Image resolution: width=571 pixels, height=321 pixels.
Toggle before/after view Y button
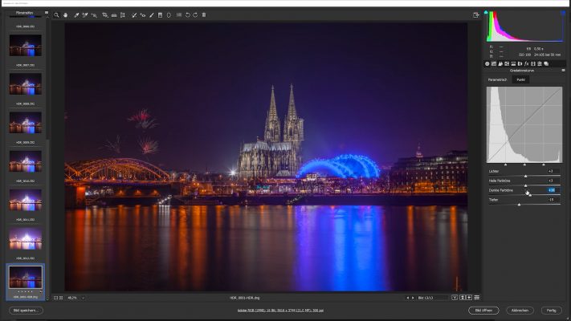(455, 298)
